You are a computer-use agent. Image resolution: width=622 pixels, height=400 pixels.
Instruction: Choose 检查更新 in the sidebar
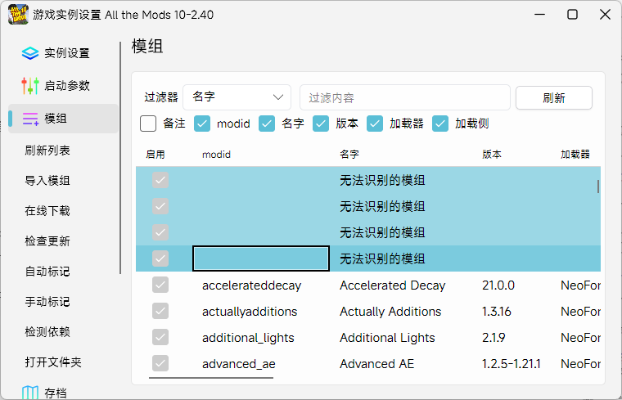pyautogui.click(x=47, y=241)
